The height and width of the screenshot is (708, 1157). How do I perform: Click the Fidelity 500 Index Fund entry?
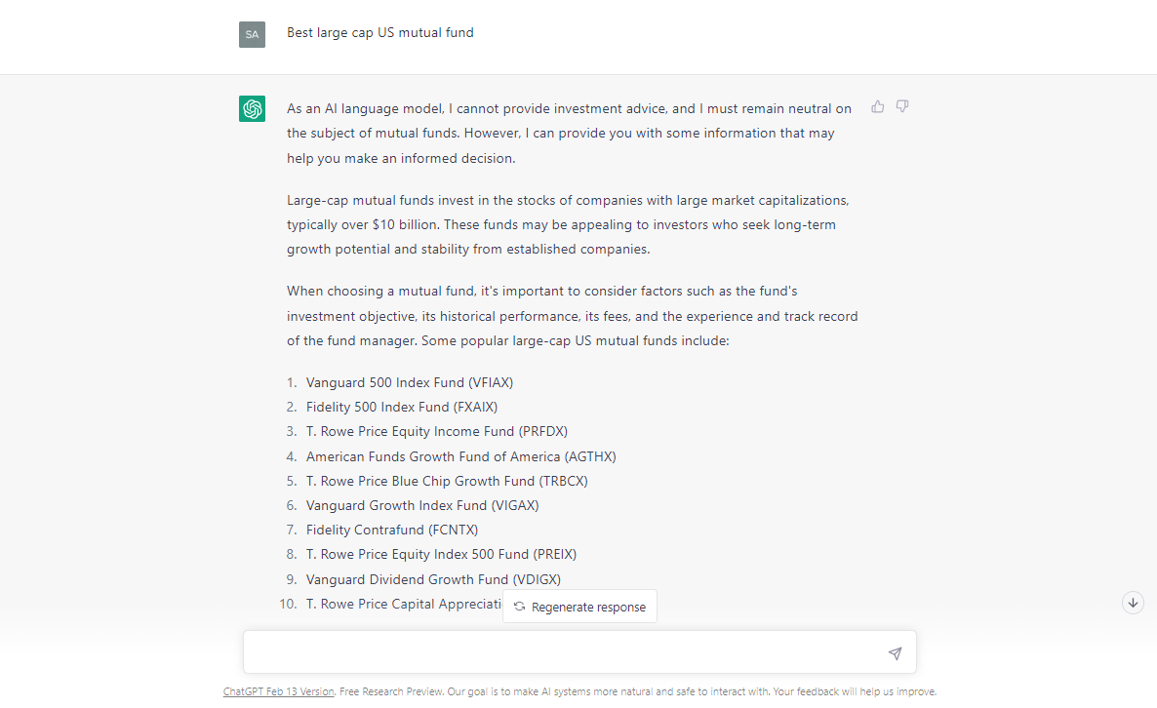tap(401, 407)
